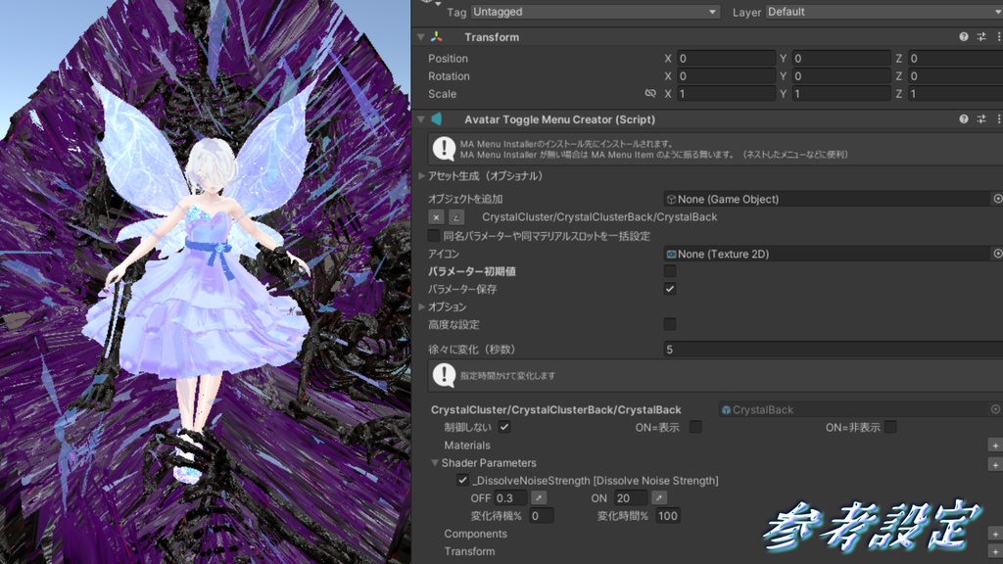Open the texture picker for アイコン field
1003x564 pixels.
[x=998, y=254]
